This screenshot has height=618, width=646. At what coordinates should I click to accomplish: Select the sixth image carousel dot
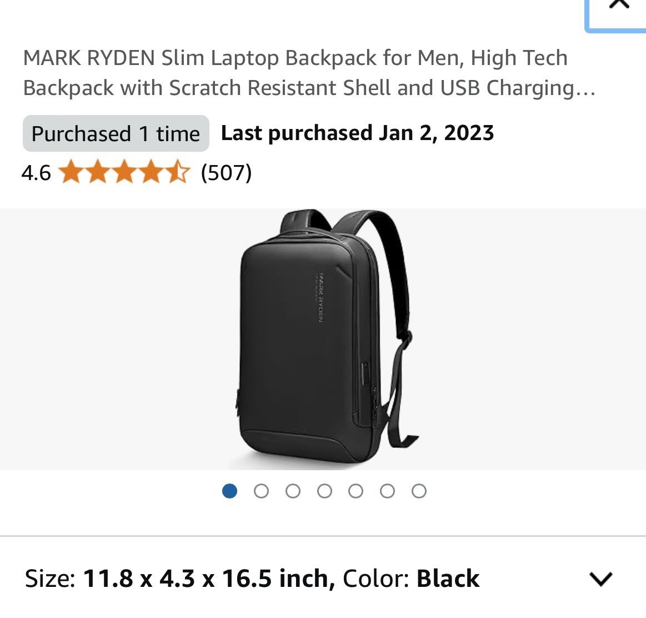click(387, 491)
